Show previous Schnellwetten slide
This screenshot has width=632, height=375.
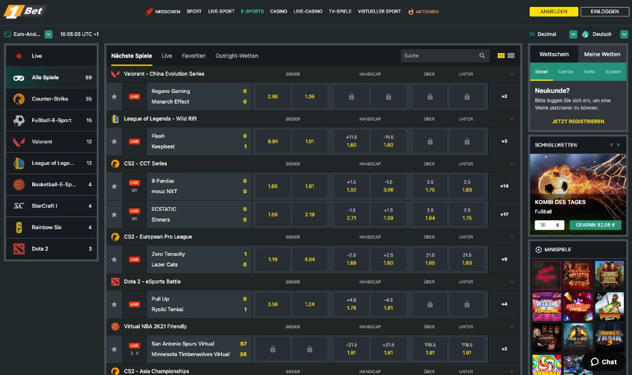[611, 145]
